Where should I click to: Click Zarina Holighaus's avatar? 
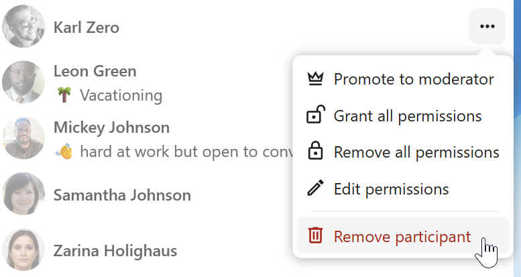[x=23, y=251]
